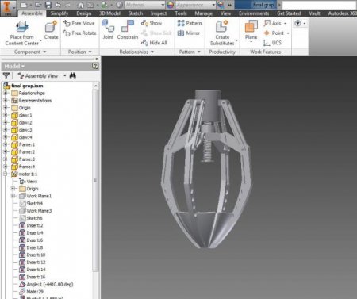This screenshot has height=299, width=357.
Task: Click the Plane work feature icon
Action: (x=251, y=27)
